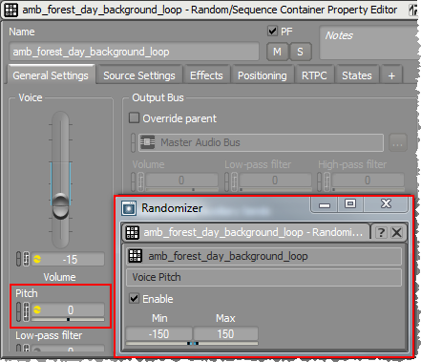This screenshot has height=362, width=421.
Task: Toggle the PF checkbox
Action: [272, 32]
